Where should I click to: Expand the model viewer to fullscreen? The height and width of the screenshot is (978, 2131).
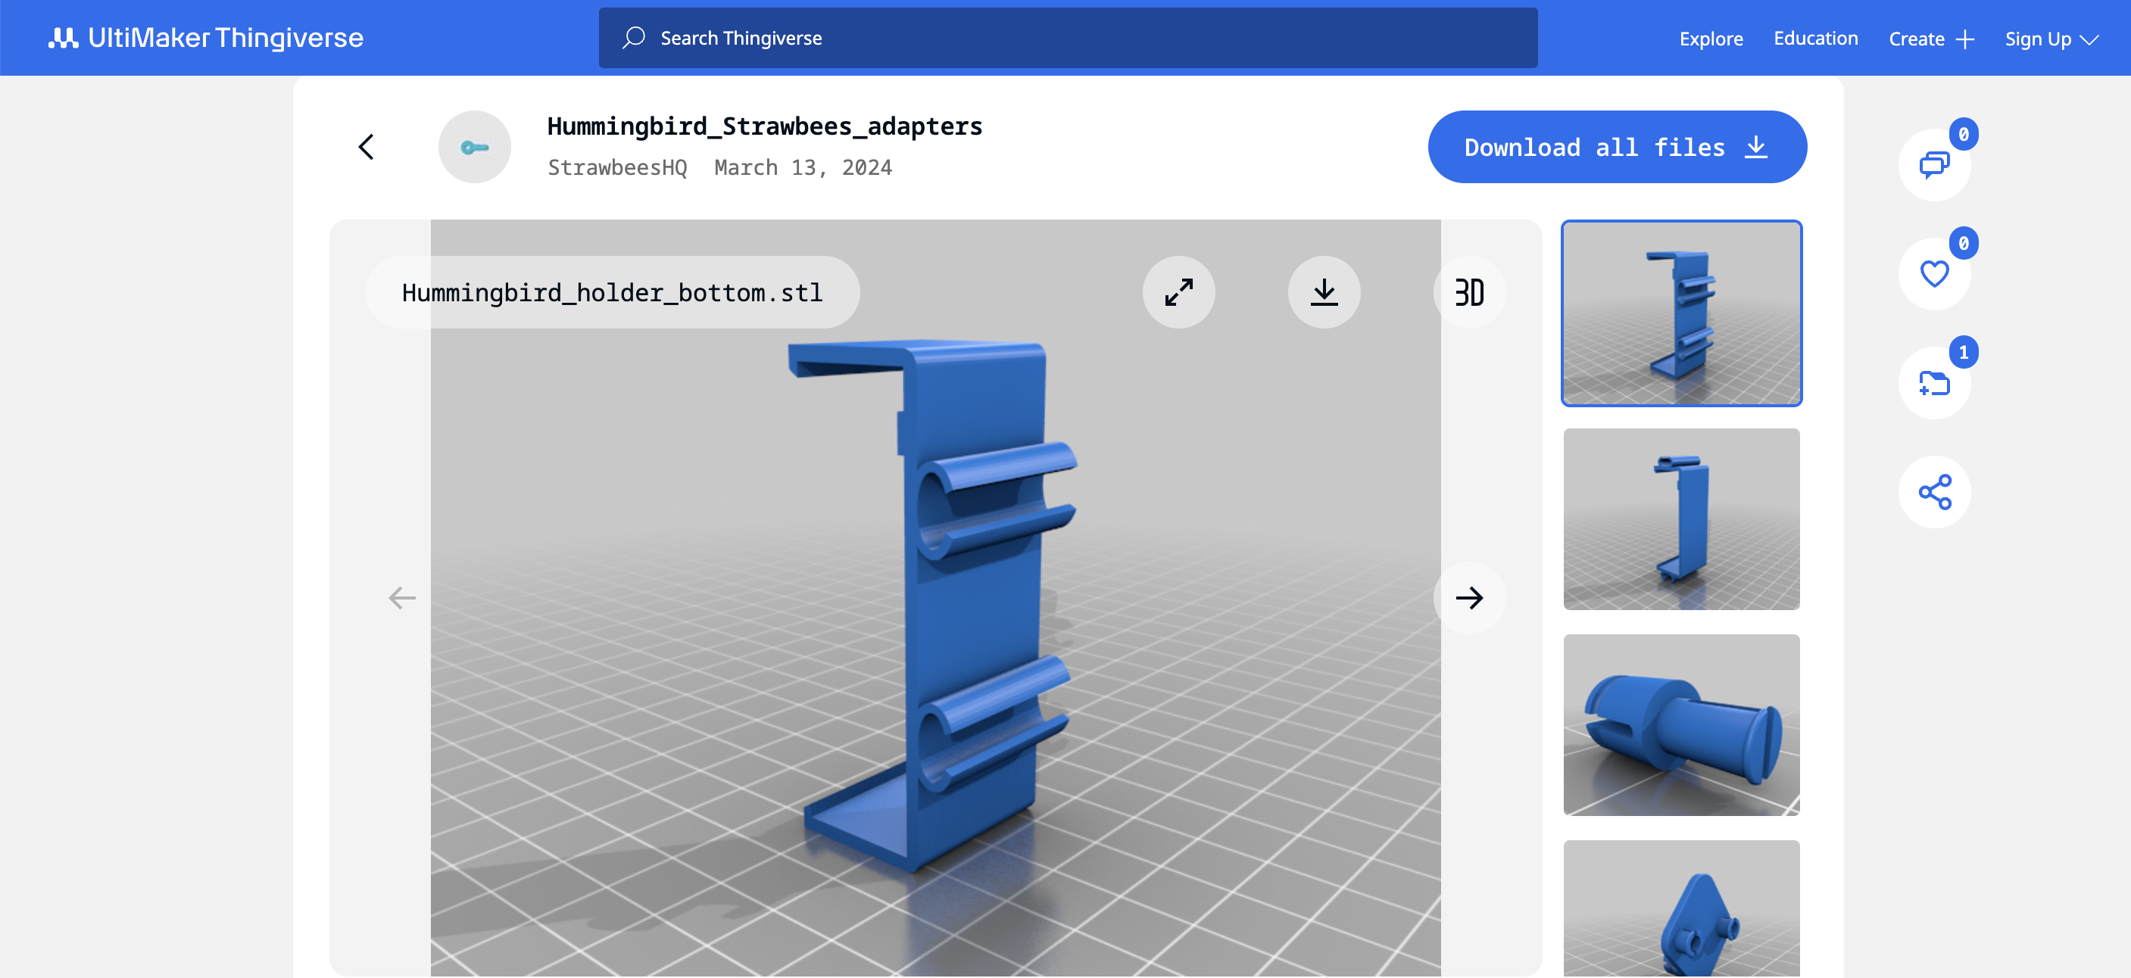point(1179,292)
